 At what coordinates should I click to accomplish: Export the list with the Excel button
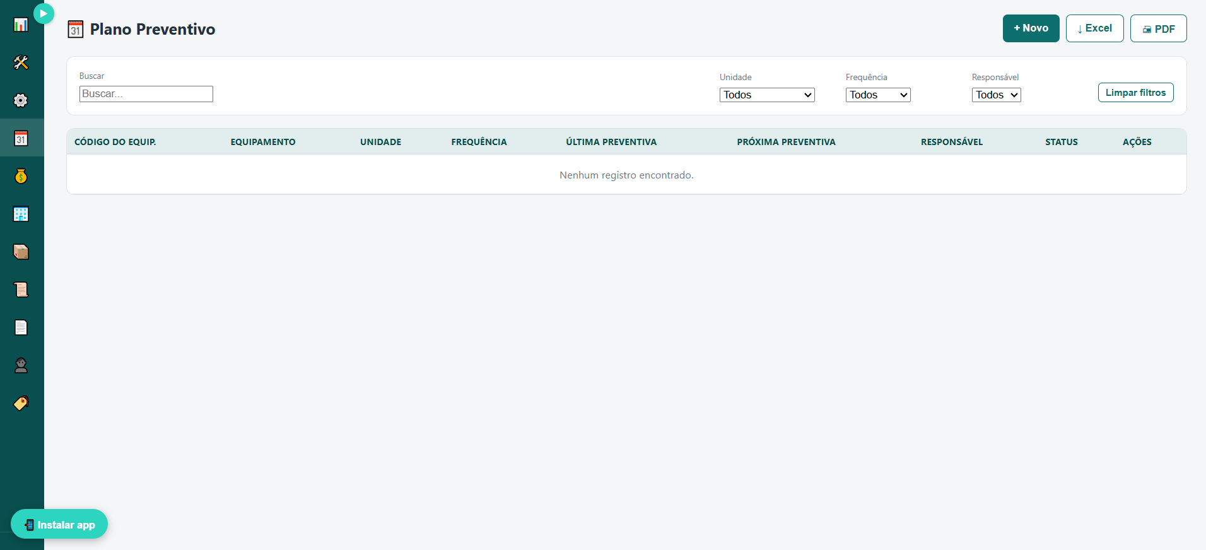coord(1094,28)
